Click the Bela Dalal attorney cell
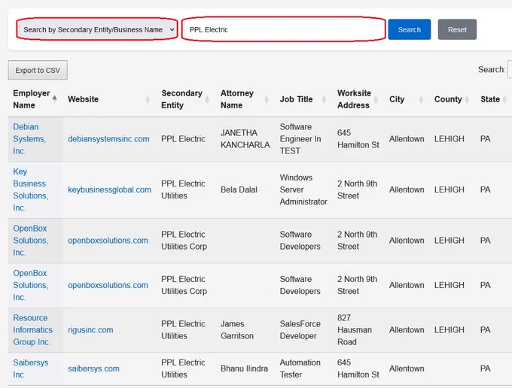The width and height of the screenshot is (512, 388). 239,189
